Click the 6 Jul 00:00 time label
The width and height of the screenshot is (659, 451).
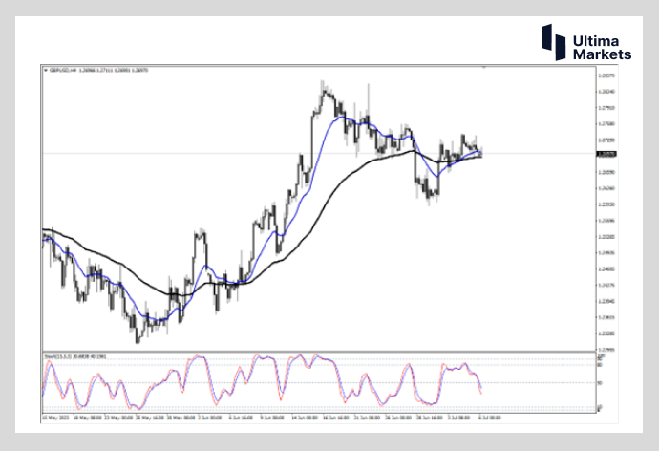pos(490,418)
